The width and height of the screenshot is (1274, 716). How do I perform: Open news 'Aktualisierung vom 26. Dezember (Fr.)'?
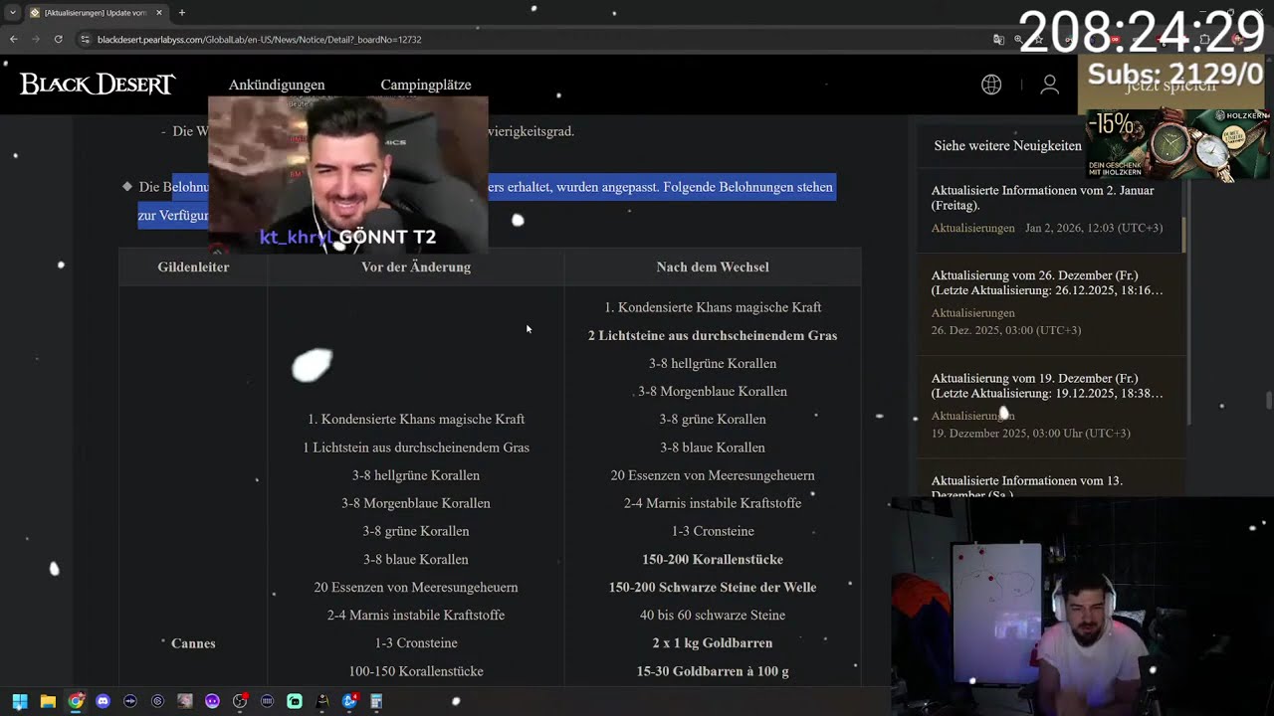click(1047, 282)
